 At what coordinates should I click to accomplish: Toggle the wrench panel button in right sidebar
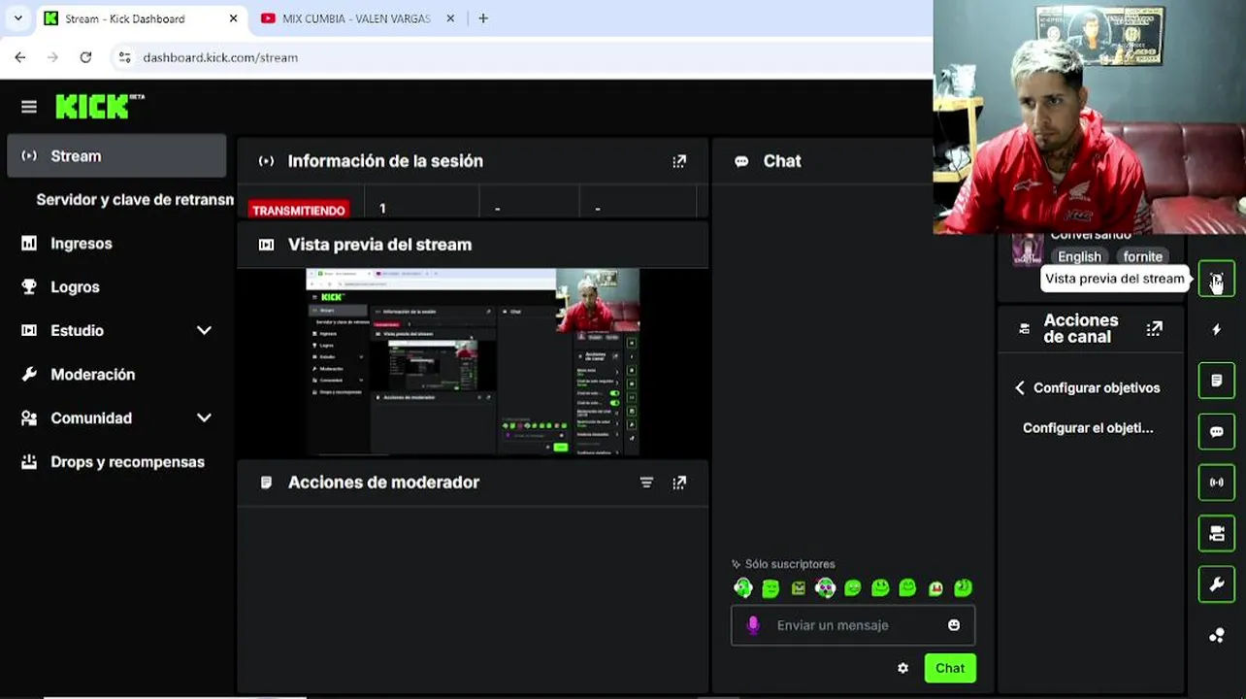click(1216, 584)
